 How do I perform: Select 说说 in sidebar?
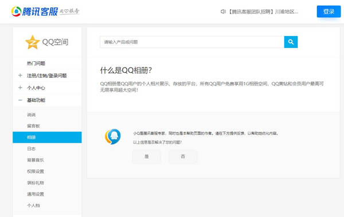coord(32,115)
